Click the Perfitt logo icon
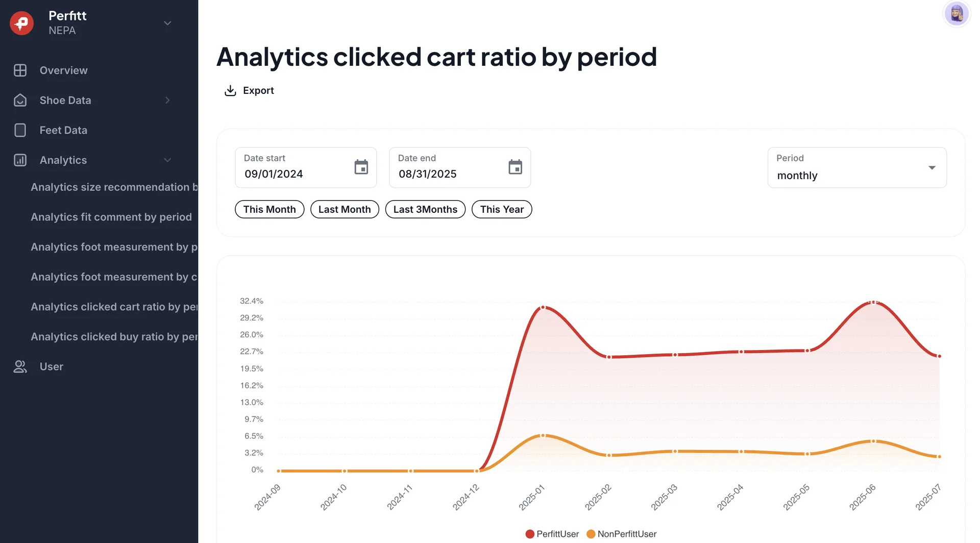Viewport: 980px width, 543px height. pyautogui.click(x=21, y=23)
